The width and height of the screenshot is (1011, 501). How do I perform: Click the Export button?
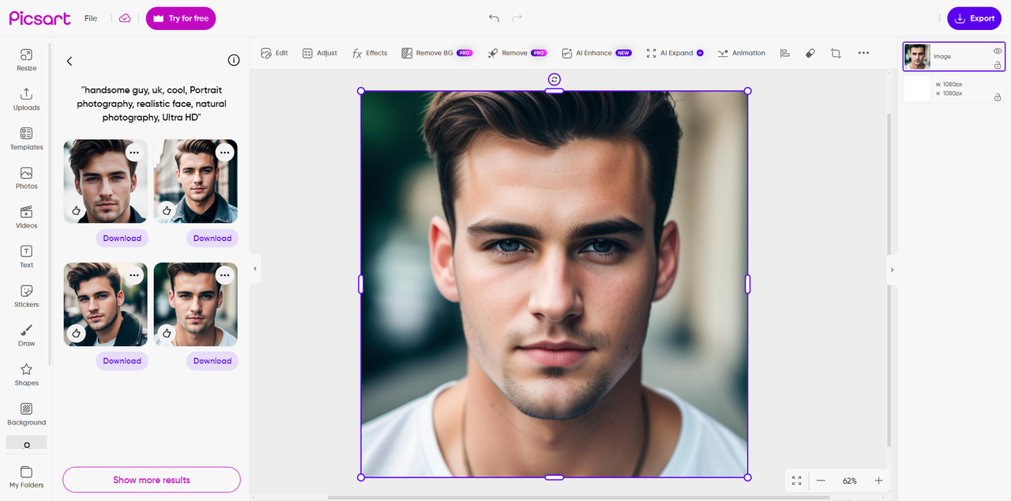[x=975, y=18]
